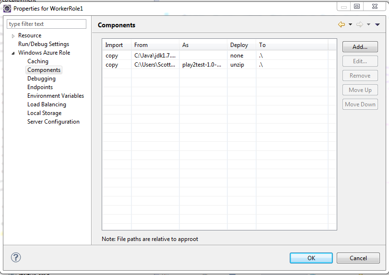Click the back navigation arrow icon
The width and height of the screenshot is (389, 275).
[342, 24]
